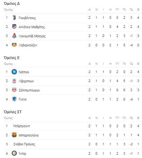
Task: Click the Bayer Leverkusen crest
Action: point(14,45)
